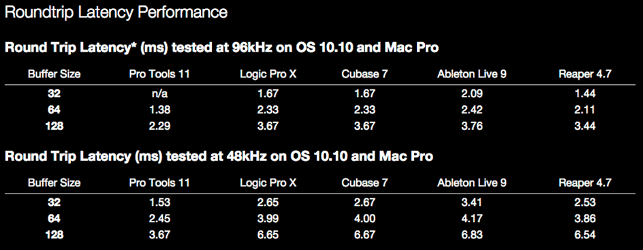643x250 pixels.
Task: Click buffer size 128 row in 48kHz table
Action: pos(320,235)
